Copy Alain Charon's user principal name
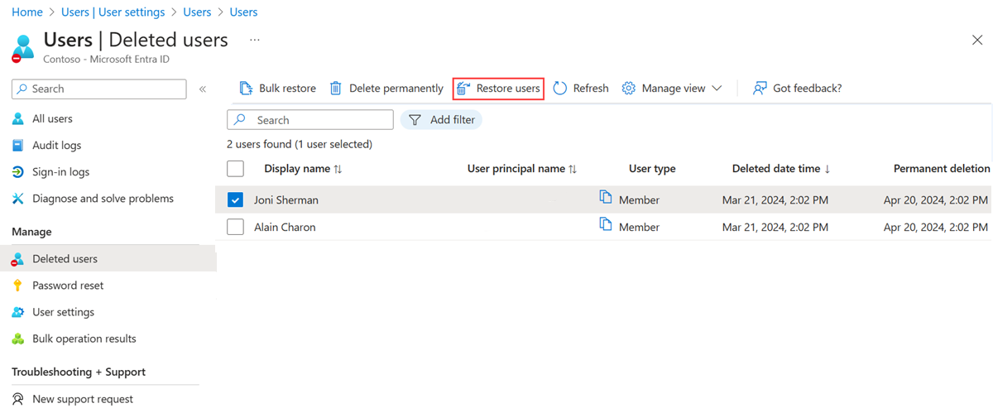Viewport: 993px width, 413px height. pos(606,225)
